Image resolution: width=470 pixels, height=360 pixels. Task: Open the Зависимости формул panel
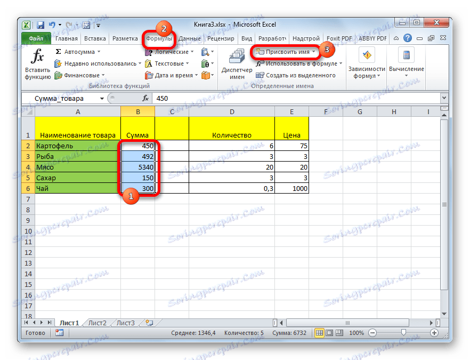[x=367, y=61]
